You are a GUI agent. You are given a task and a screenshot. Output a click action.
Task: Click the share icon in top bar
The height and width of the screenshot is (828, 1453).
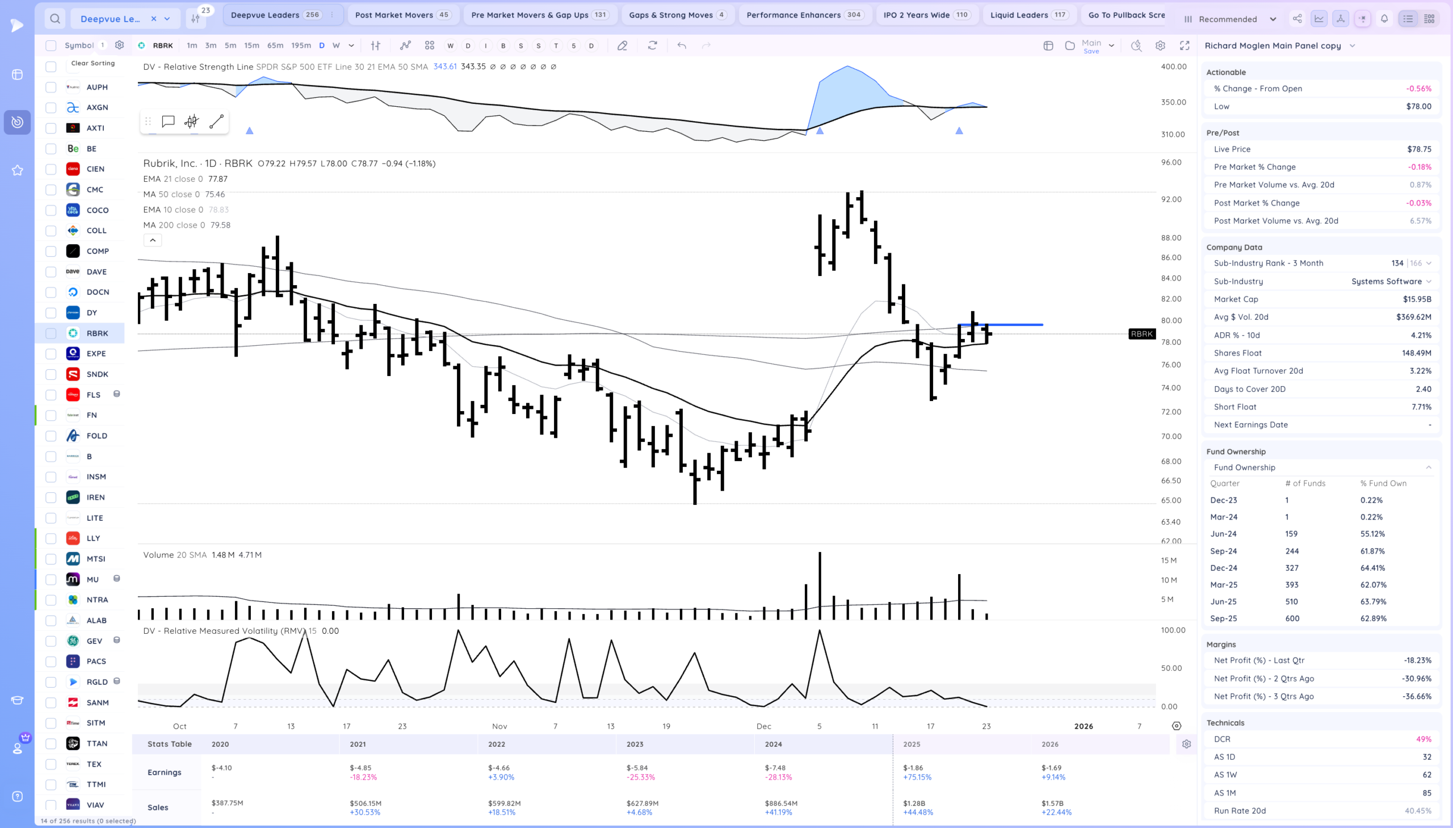point(1297,19)
